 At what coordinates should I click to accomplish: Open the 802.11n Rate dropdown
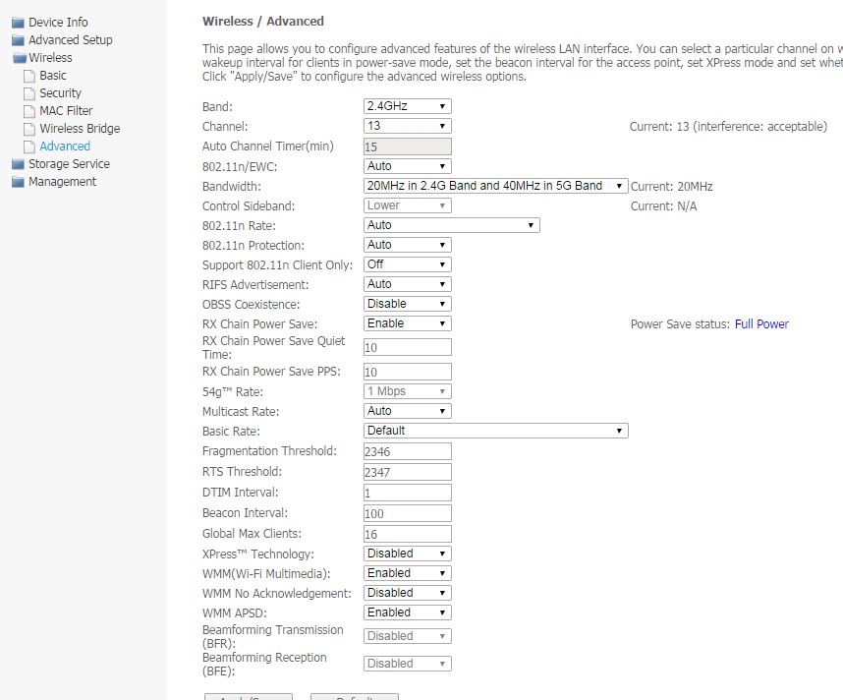click(x=452, y=225)
